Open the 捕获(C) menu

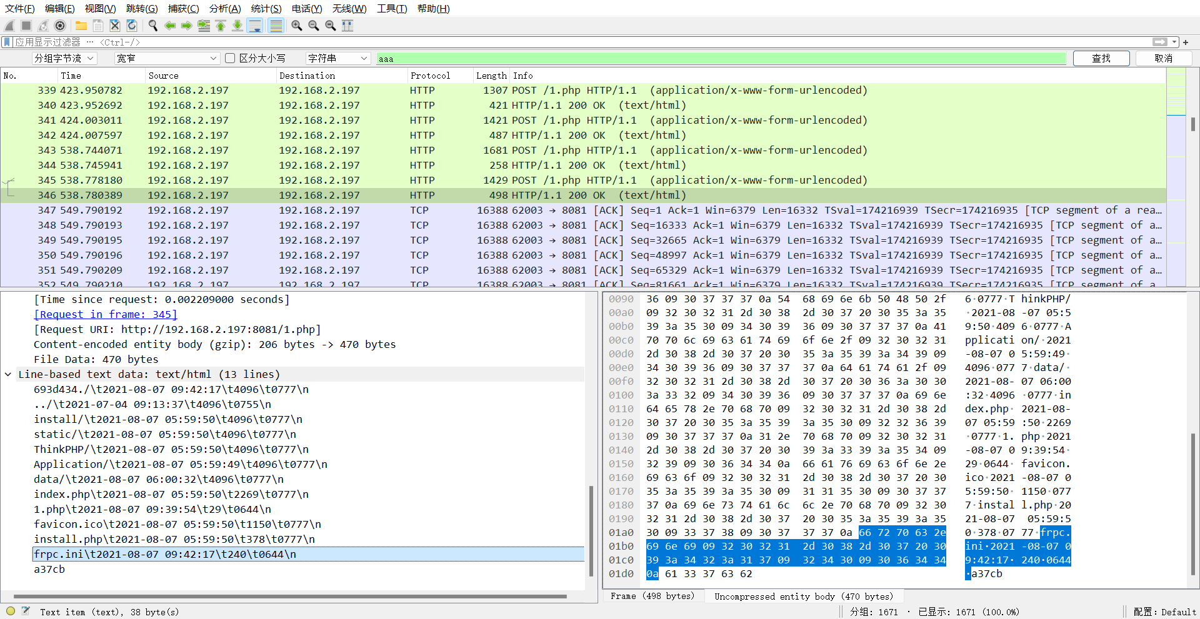click(183, 8)
